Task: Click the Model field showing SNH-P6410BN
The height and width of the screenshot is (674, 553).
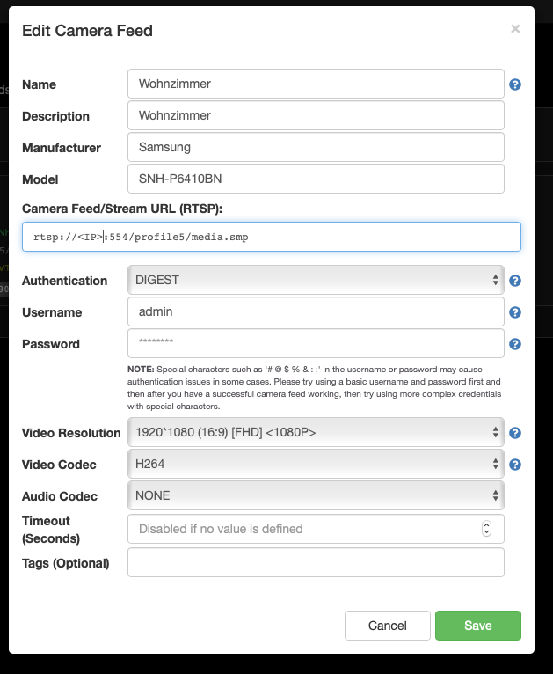Action: coord(316,179)
